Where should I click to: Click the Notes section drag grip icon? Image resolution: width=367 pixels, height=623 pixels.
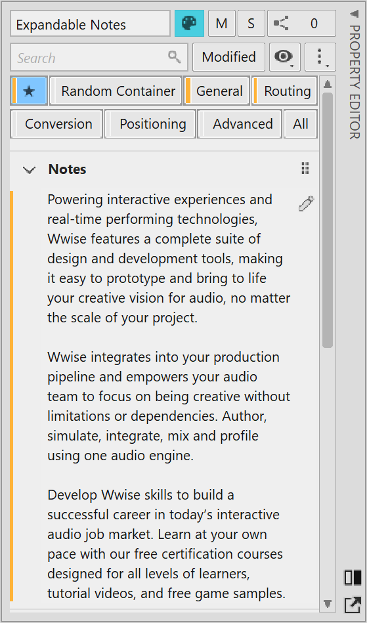tap(305, 169)
